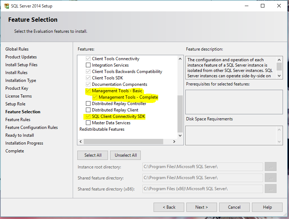The image size is (289, 219).
Task: Select the Feature Rules step
Action: tap(18, 120)
